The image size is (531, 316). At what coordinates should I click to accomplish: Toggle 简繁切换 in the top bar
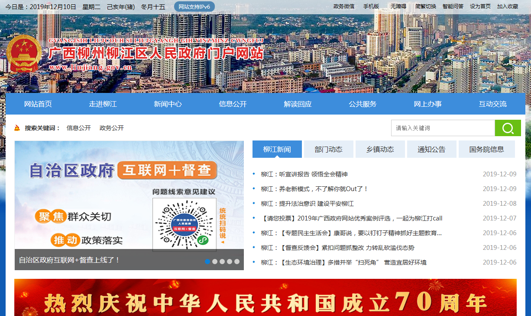(426, 6)
